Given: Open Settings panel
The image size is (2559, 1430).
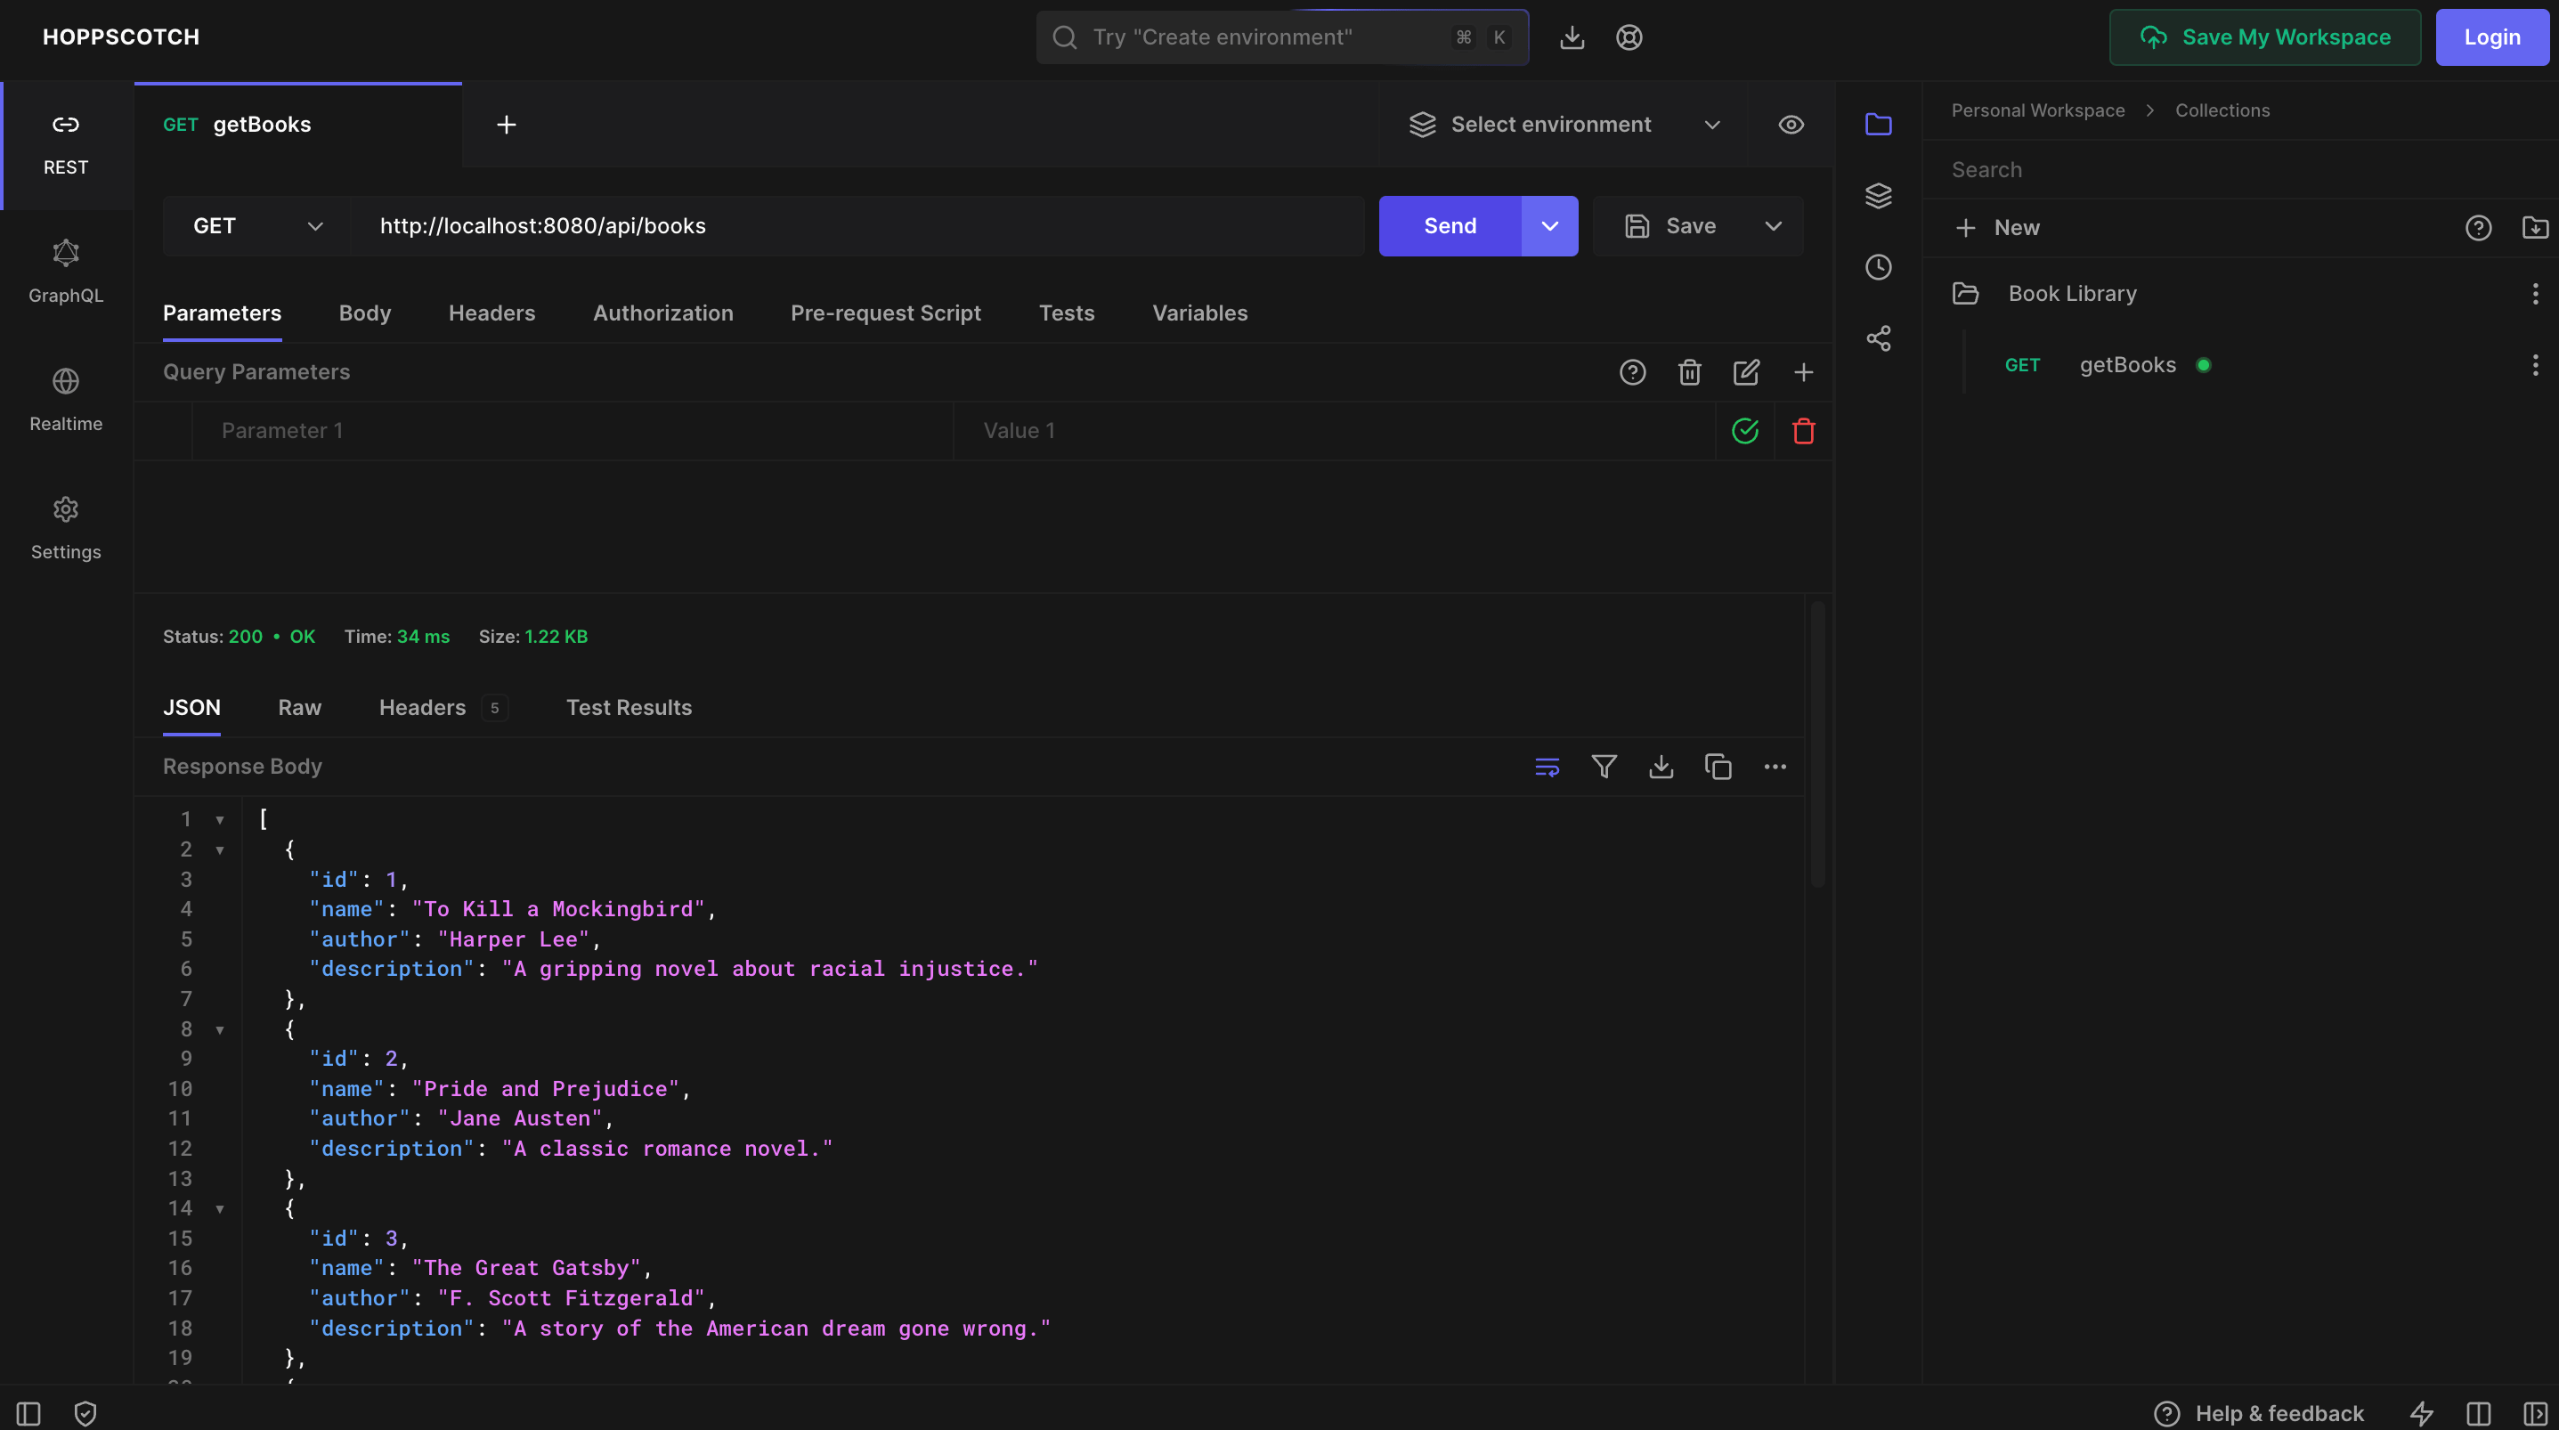Looking at the screenshot, I should click(x=65, y=527).
